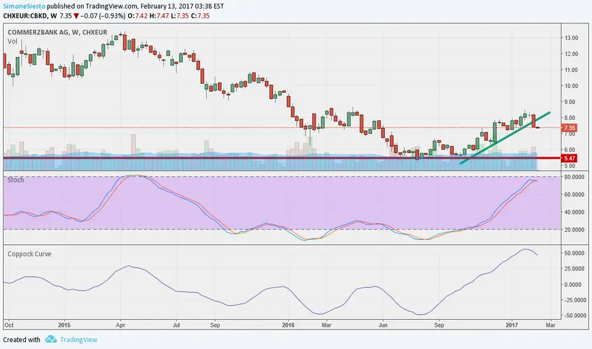Click the TradingView cloud logo icon
Screen dimensions: 592x349
tap(51, 339)
